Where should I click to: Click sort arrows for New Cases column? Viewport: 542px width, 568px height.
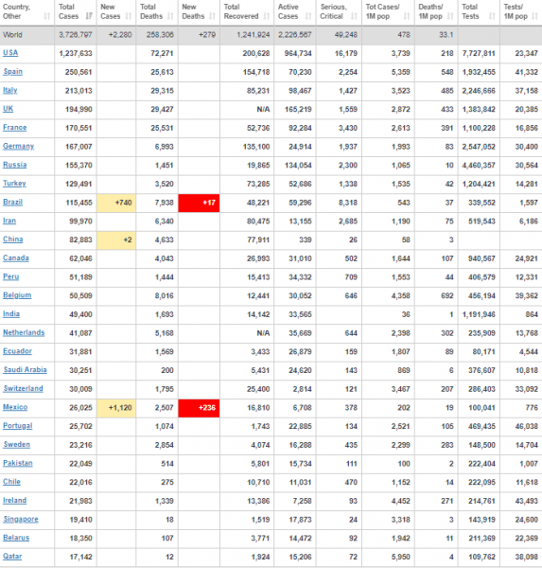point(128,16)
